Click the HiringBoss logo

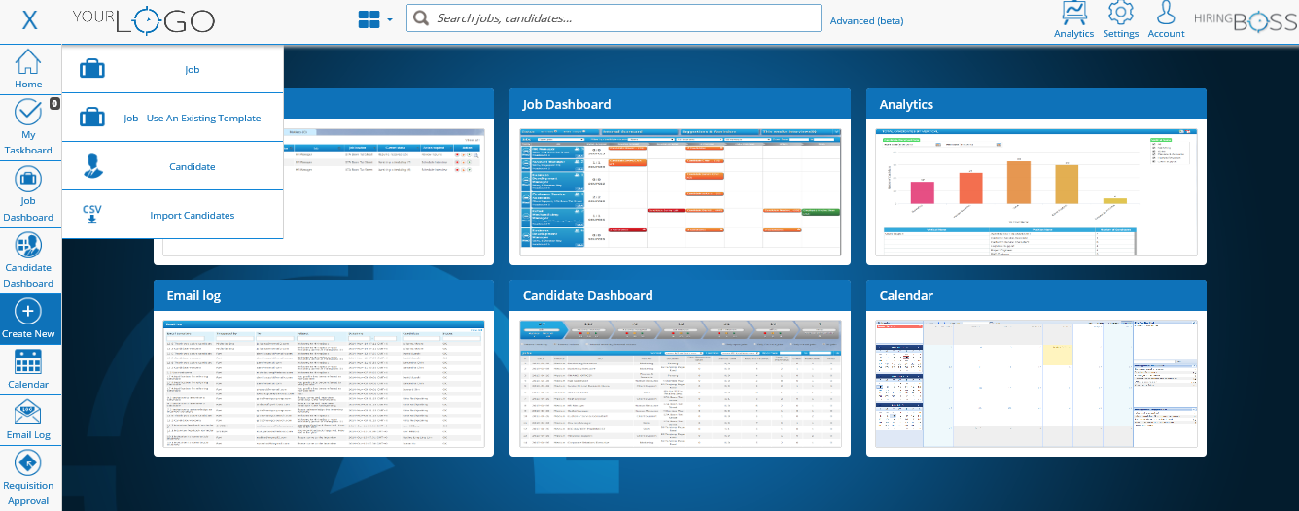tap(1246, 21)
